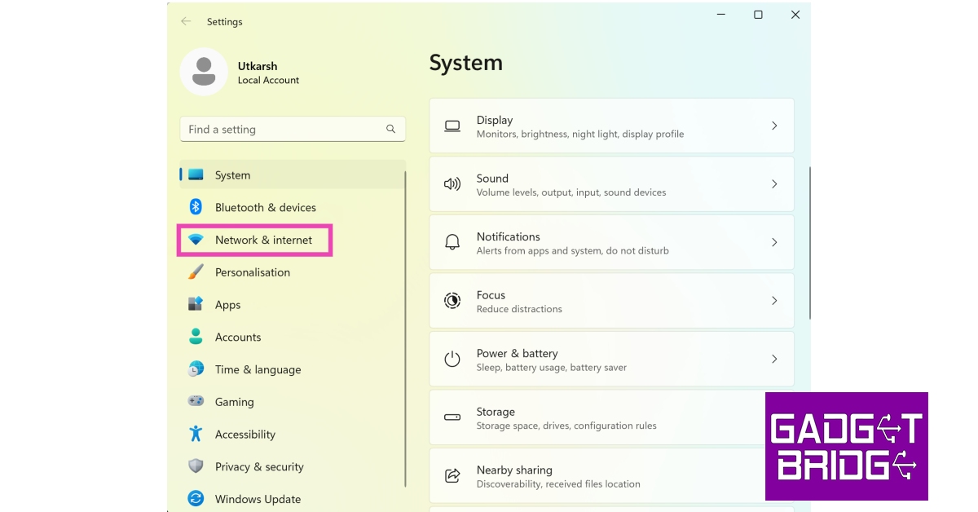Expand Power & battery chevron
The height and width of the screenshot is (512, 978).
(x=774, y=359)
